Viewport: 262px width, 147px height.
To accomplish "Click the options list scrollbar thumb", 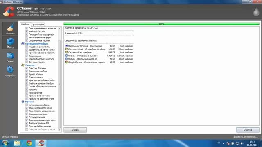I will coord(59,84).
